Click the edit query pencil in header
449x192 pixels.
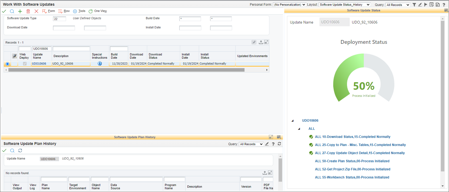click(420, 5)
